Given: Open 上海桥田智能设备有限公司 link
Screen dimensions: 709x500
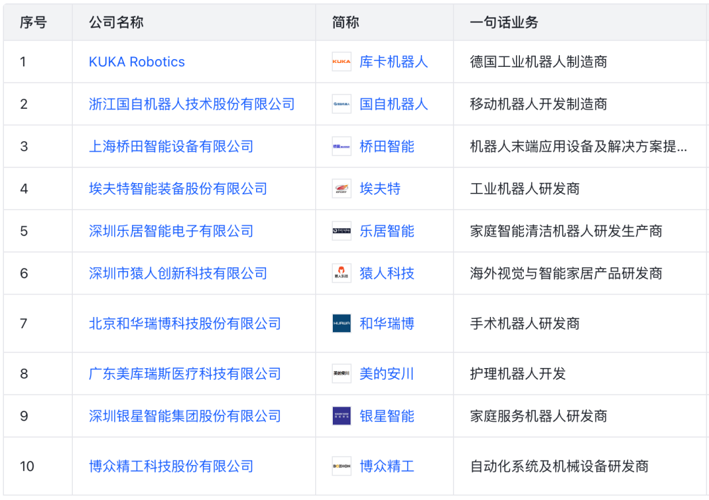Looking at the screenshot, I should coord(171,146).
